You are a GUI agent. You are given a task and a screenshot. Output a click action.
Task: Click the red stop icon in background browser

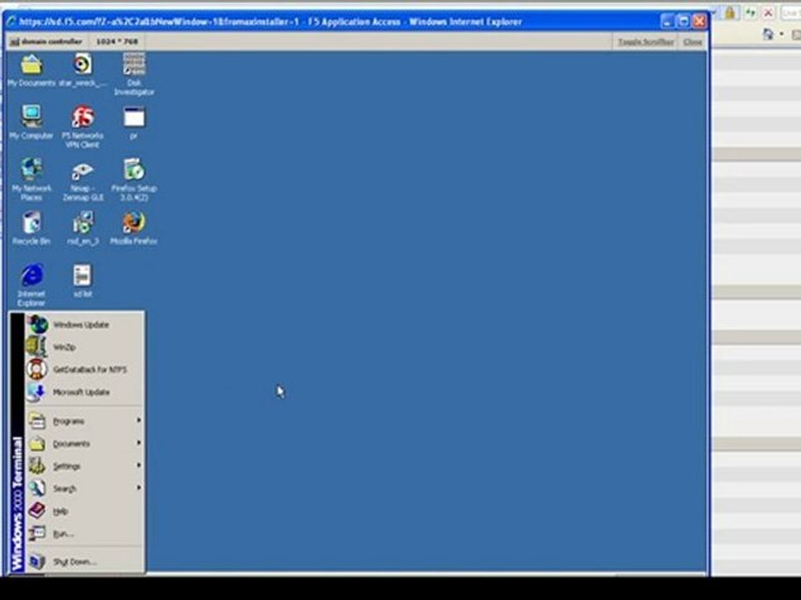click(x=768, y=12)
